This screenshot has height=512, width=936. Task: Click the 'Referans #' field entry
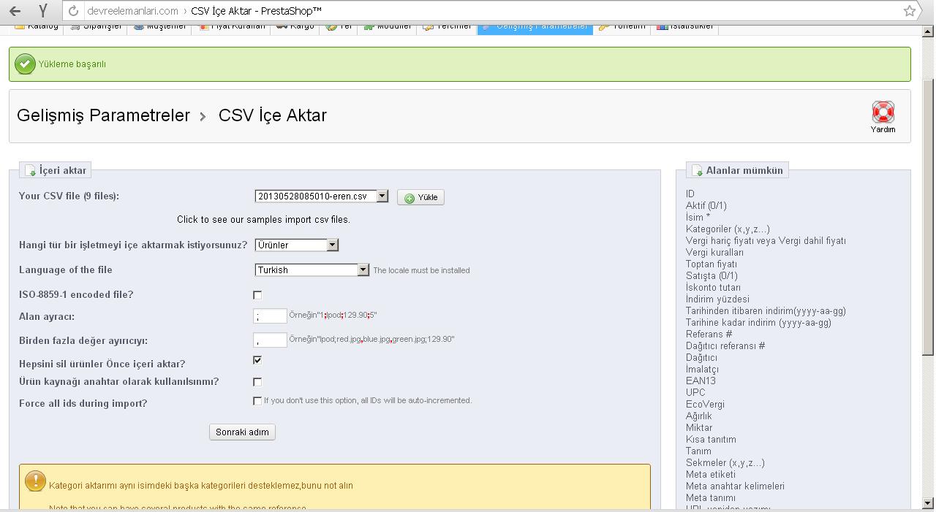(709, 335)
